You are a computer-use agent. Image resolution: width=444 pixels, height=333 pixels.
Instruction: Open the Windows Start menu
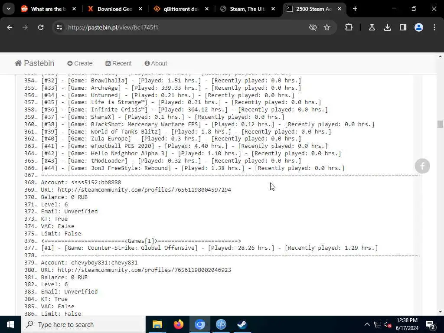(x=10, y=324)
